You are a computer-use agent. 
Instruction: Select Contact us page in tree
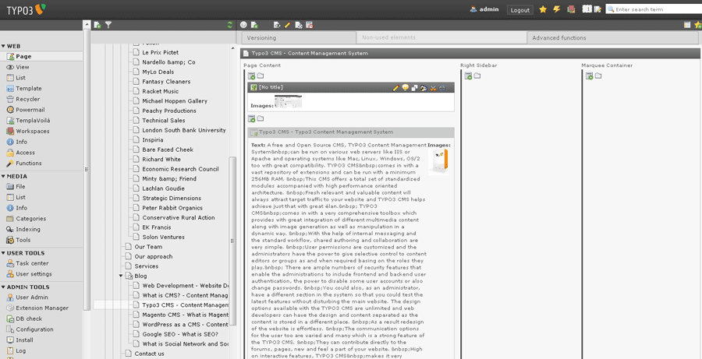149,354
